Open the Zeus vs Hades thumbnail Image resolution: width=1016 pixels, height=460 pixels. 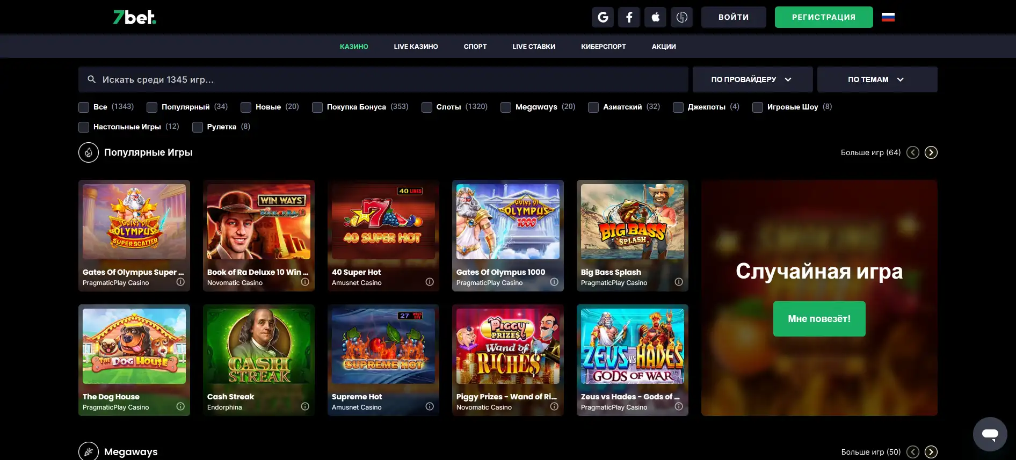pyautogui.click(x=633, y=346)
